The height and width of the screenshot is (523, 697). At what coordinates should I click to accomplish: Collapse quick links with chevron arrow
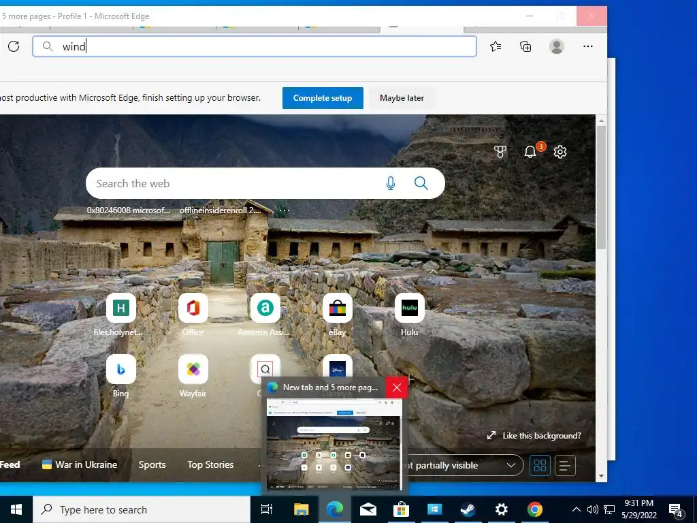434,271
